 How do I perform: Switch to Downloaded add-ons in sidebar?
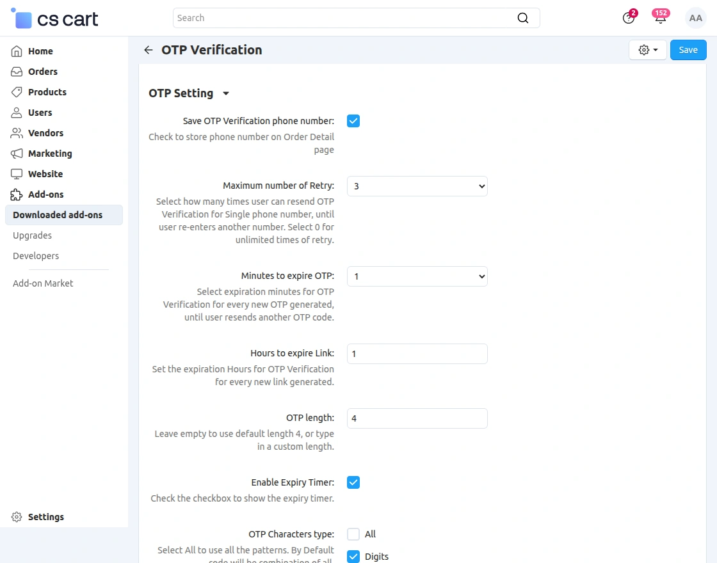coord(57,215)
